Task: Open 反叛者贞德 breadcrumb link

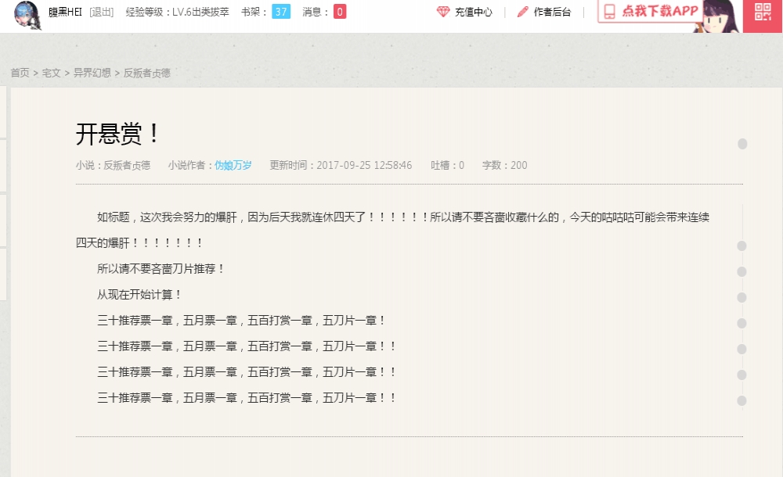Action: point(147,73)
